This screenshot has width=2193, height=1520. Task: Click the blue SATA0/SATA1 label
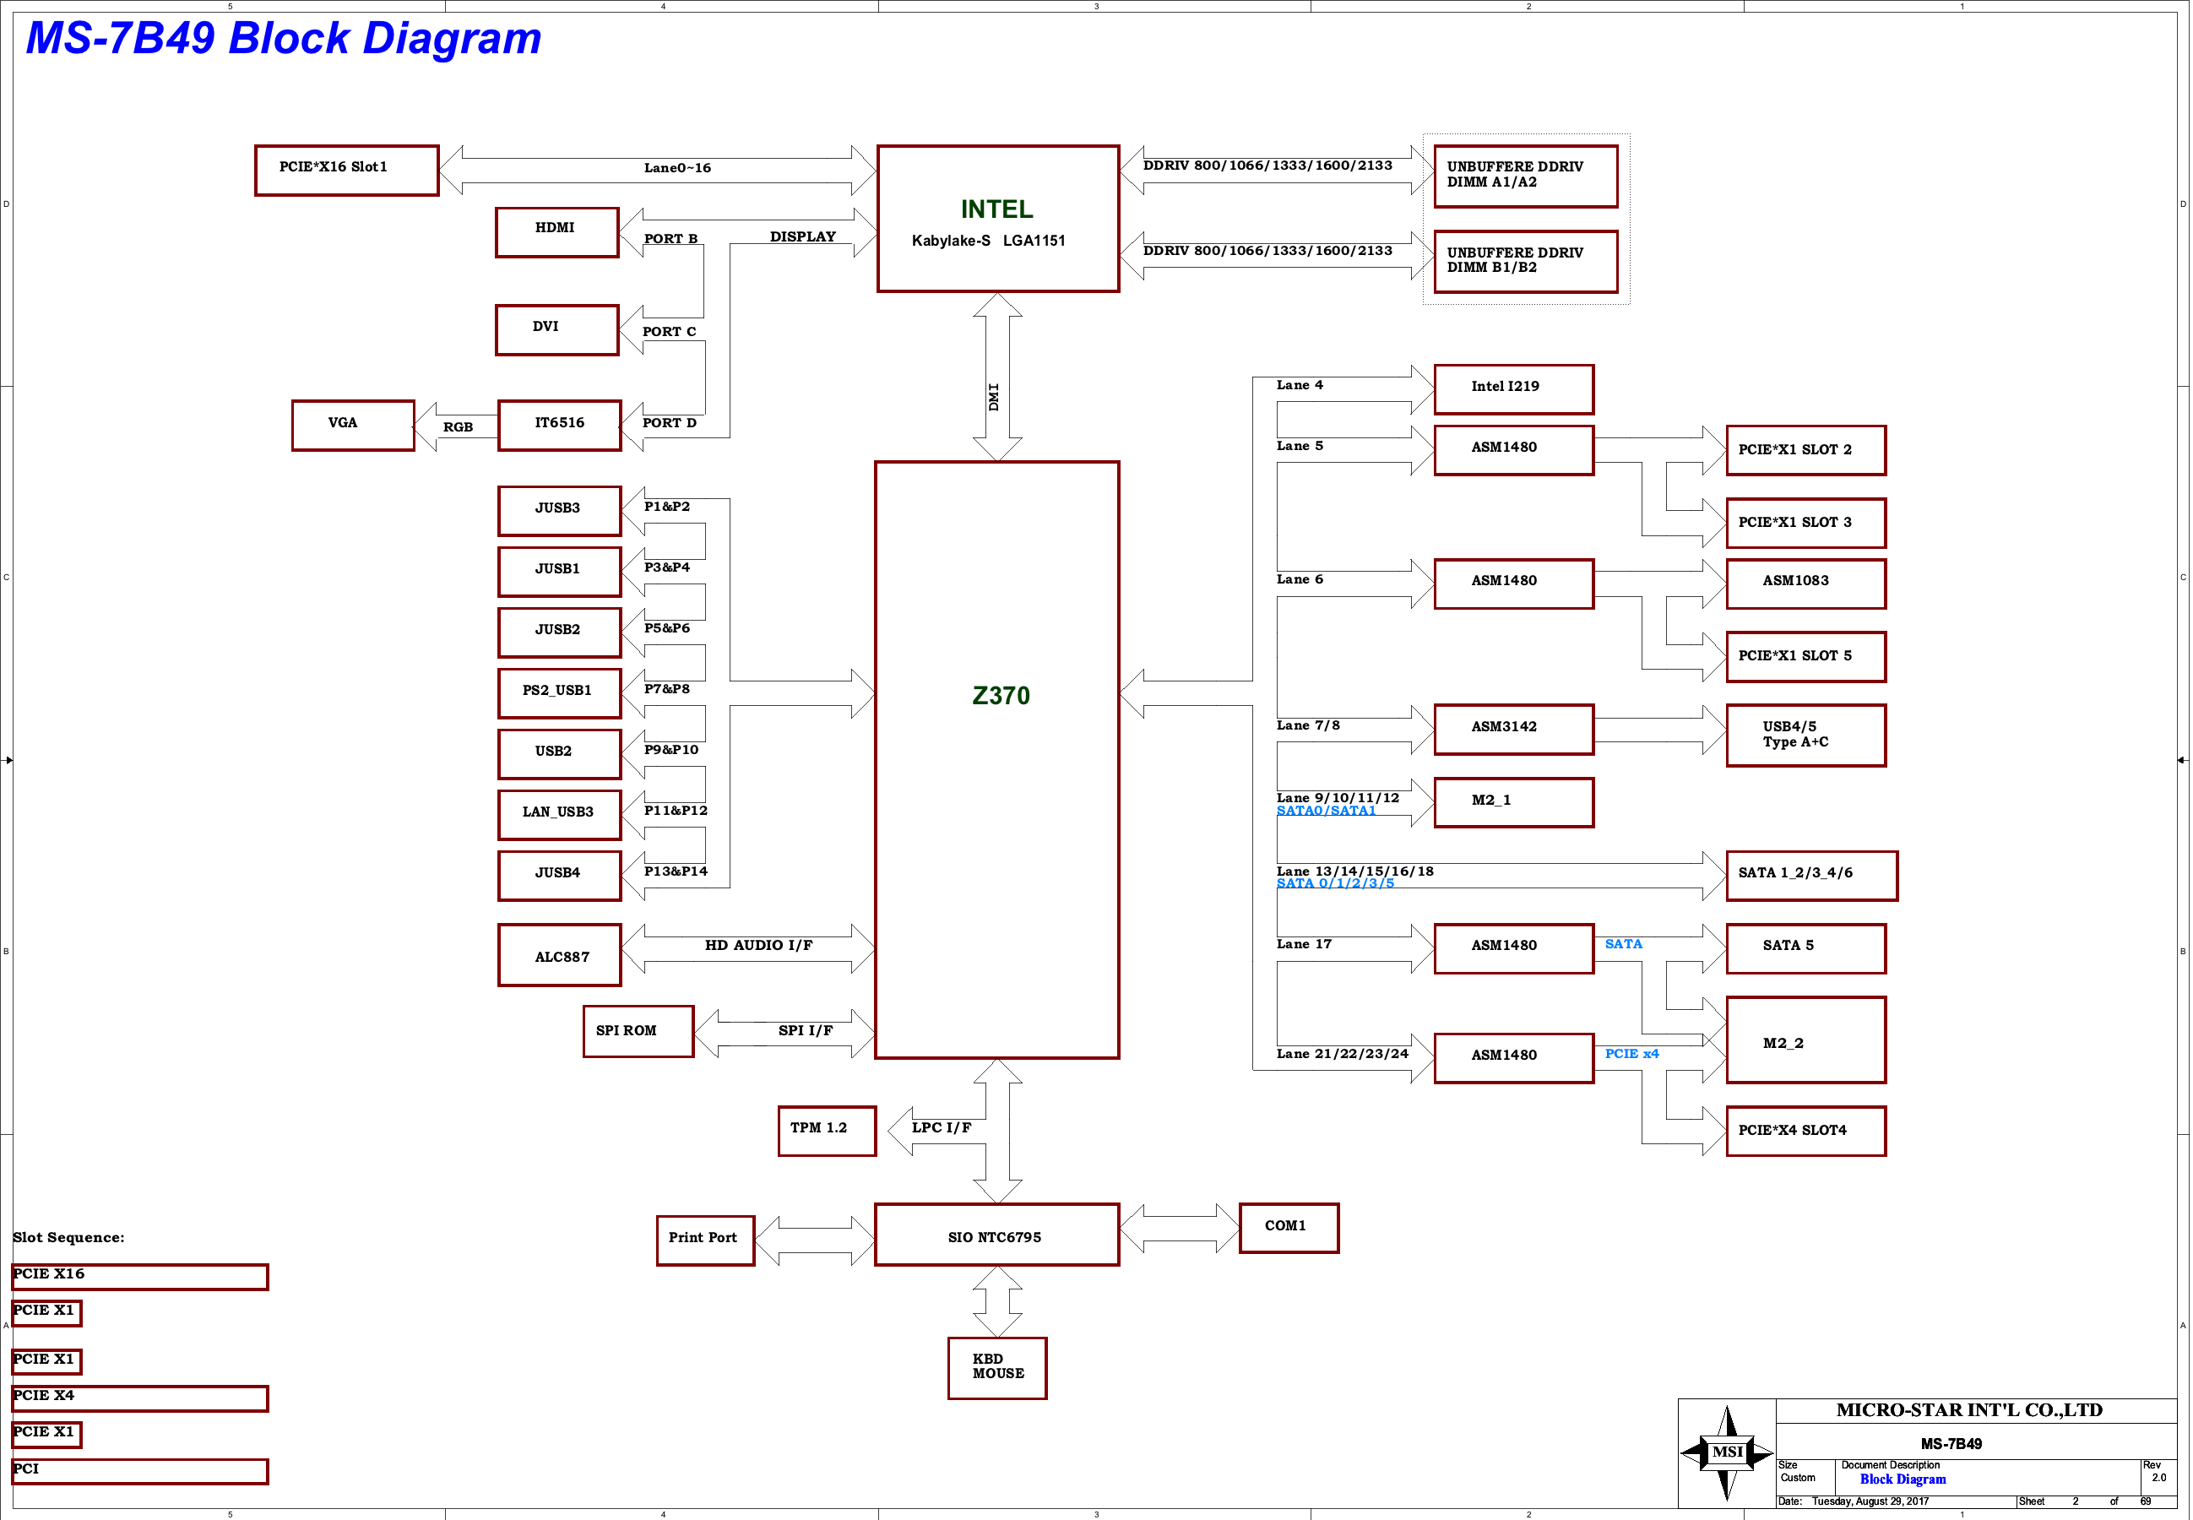pyautogui.click(x=1326, y=811)
